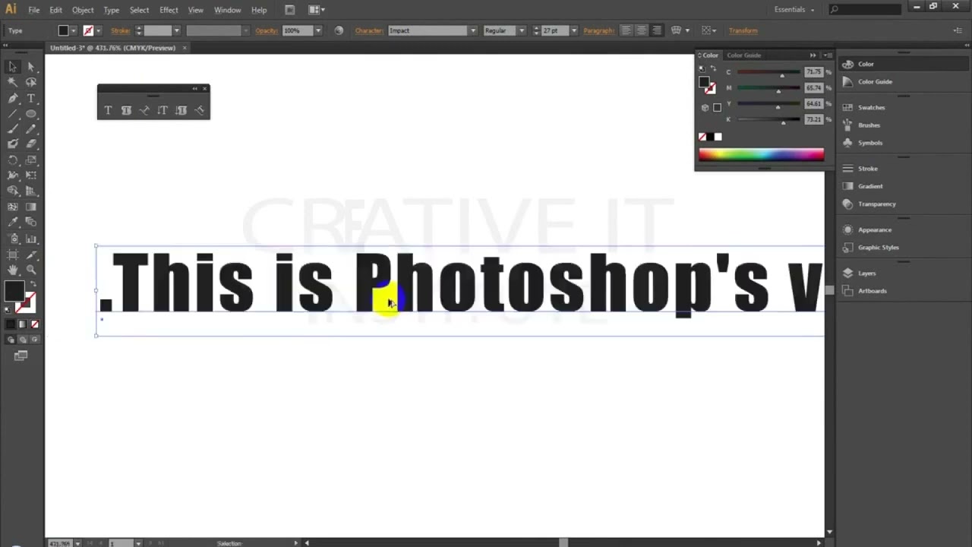972x547 pixels.
Task: Pick a color from the spectrum bar
Action: tap(761, 154)
